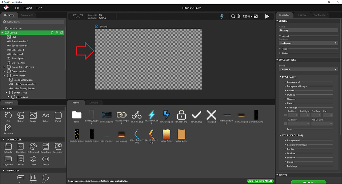The height and width of the screenshot is (184, 342).
Task: Click ADD FILE INTO ASSETS button
Action: pyautogui.click(x=260, y=181)
